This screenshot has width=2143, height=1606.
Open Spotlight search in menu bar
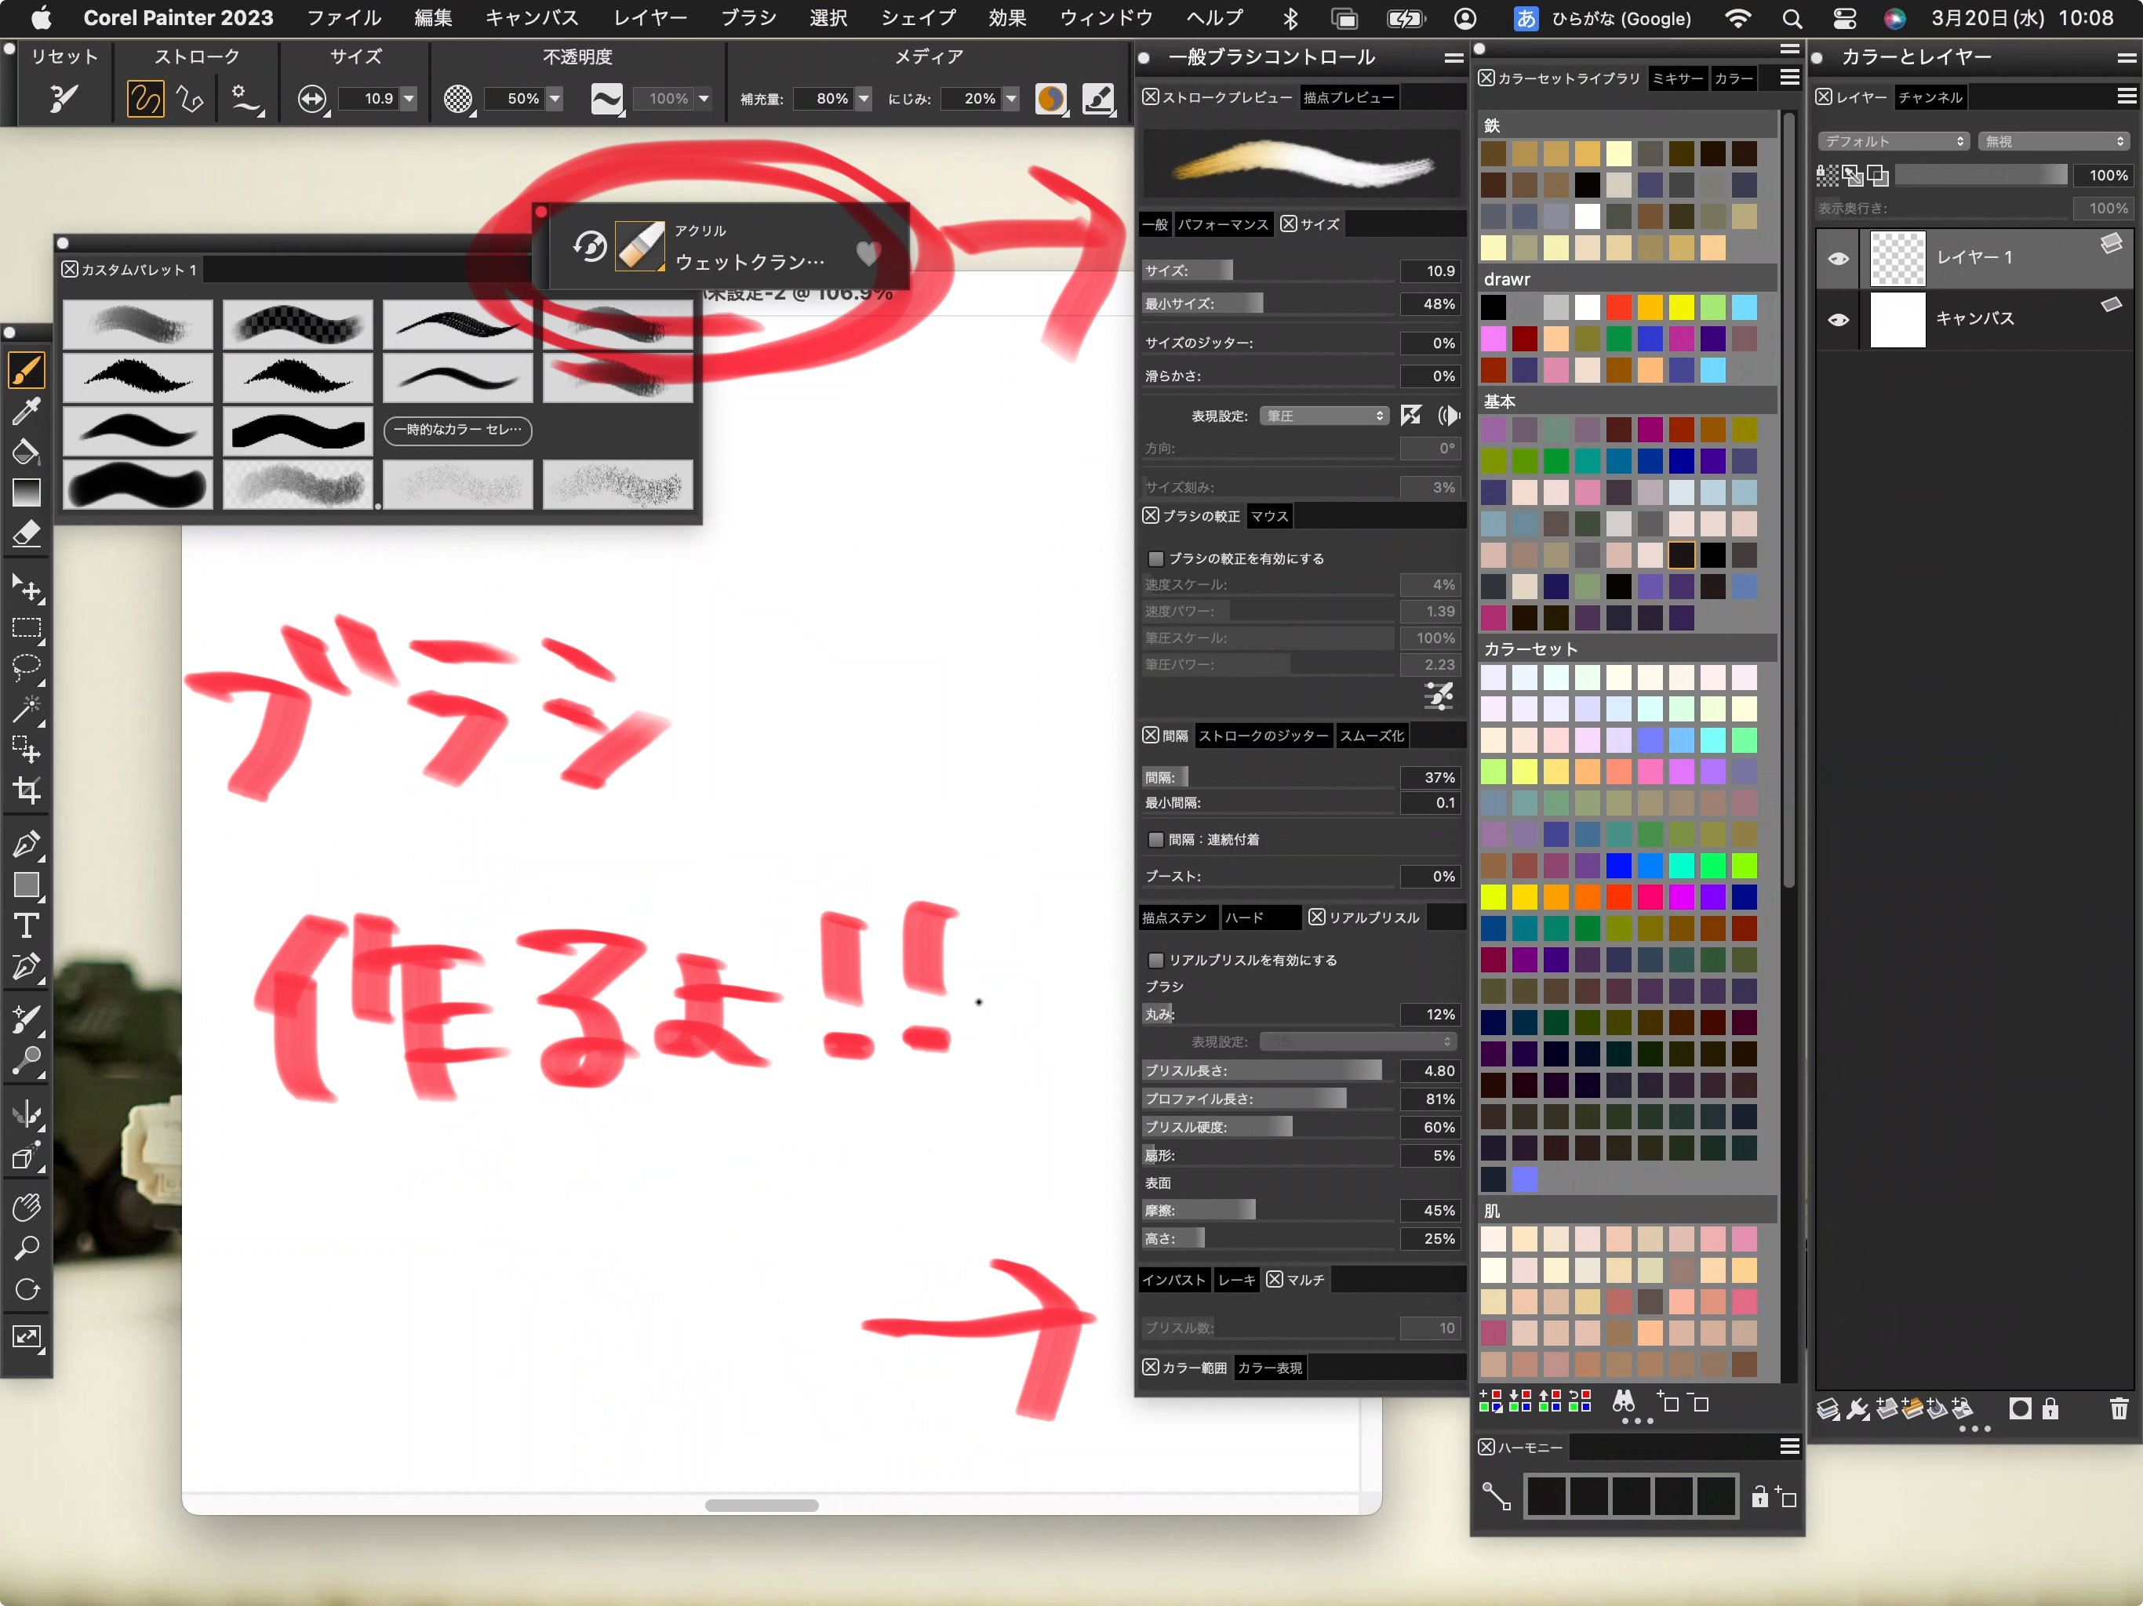pyautogui.click(x=1792, y=18)
